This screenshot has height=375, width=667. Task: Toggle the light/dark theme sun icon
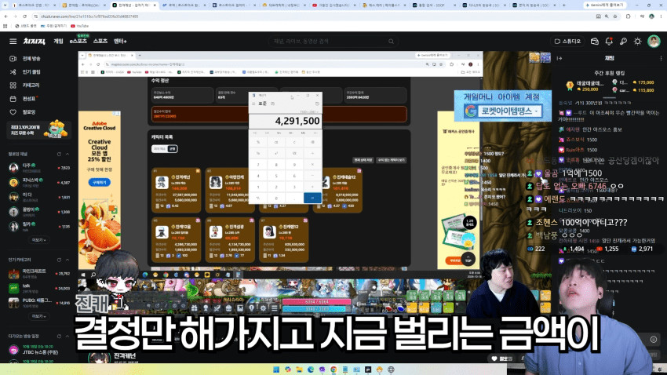pyautogui.click(x=638, y=42)
